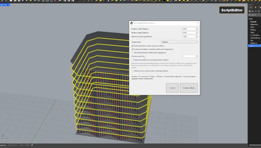Click the Mullion depth value field
Screen dimensions: 261x148
click(189, 33)
